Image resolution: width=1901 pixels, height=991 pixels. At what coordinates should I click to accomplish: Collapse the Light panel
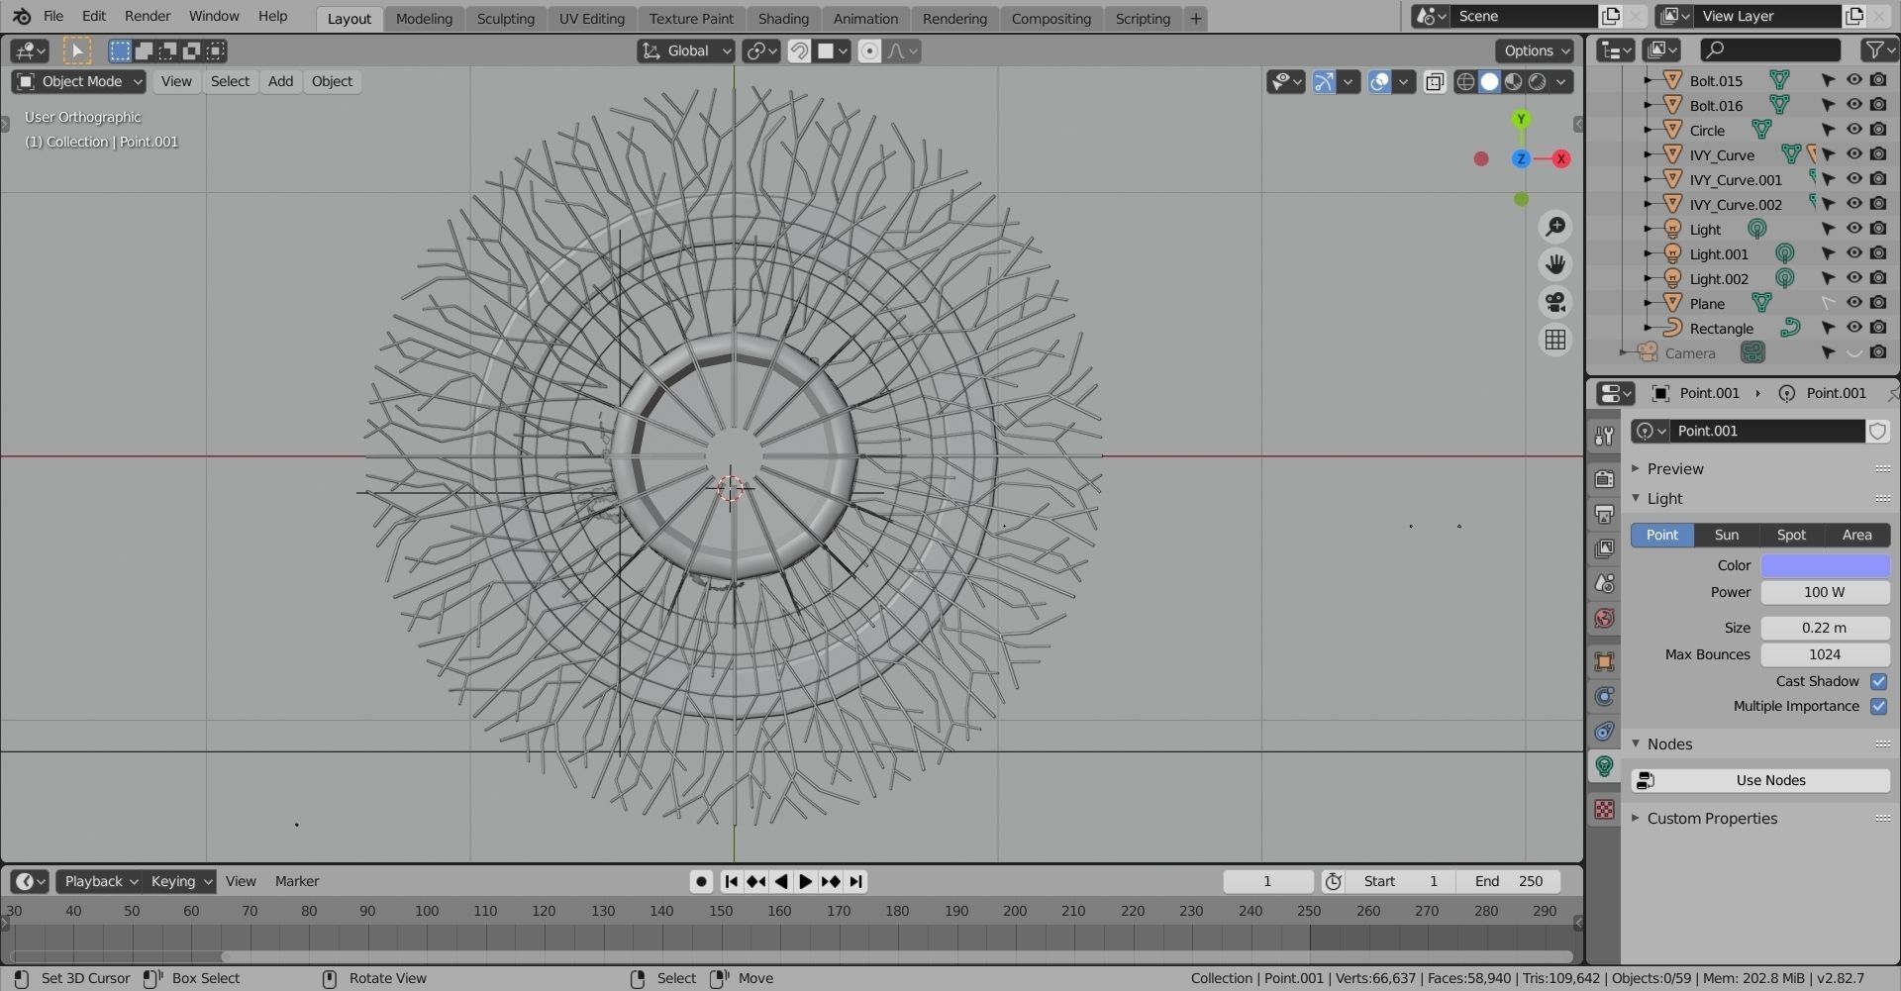click(x=1664, y=498)
